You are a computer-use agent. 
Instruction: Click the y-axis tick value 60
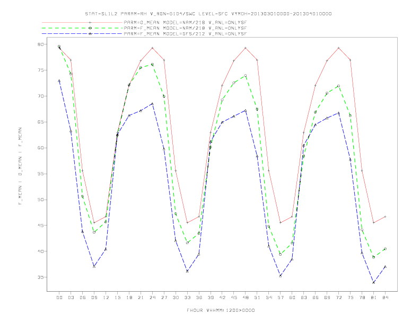(x=41, y=148)
